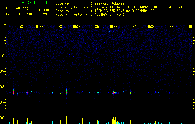
Task: Click the 1.0 kHz axis label
Action: pos(2,56)
